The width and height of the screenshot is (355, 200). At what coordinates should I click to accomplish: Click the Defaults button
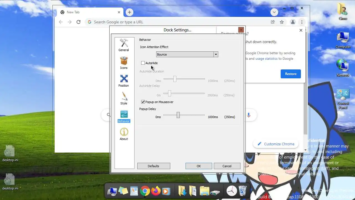click(x=154, y=166)
